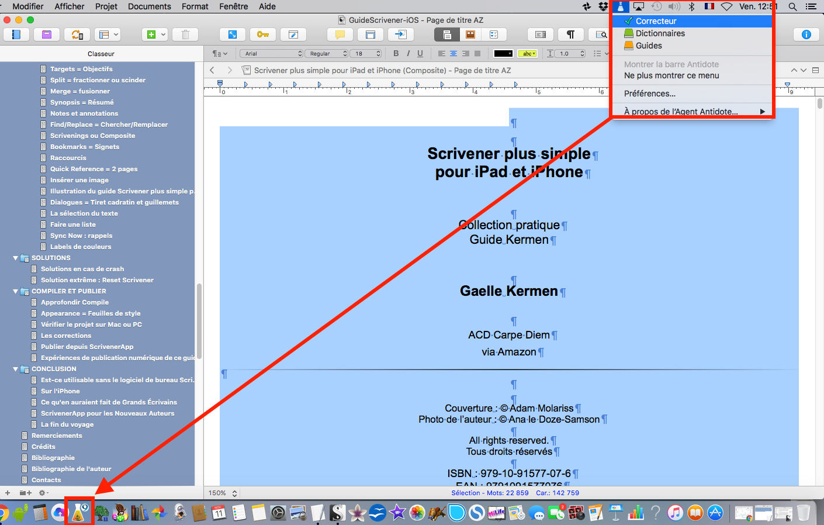Toggle bold formatting
The height and width of the screenshot is (525, 824).
(396, 53)
